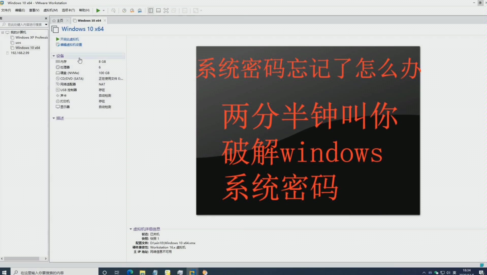Open File Explorer from taskbar
This screenshot has height=275, width=487.
pos(142,272)
